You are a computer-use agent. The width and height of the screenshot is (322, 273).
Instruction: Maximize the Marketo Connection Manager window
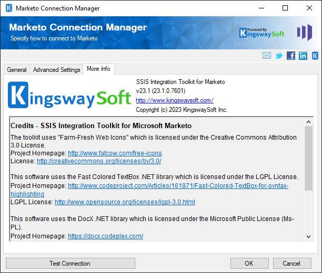[x=285, y=8]
